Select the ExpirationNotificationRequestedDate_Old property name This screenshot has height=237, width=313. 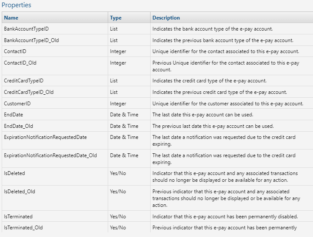pos(50,155)
